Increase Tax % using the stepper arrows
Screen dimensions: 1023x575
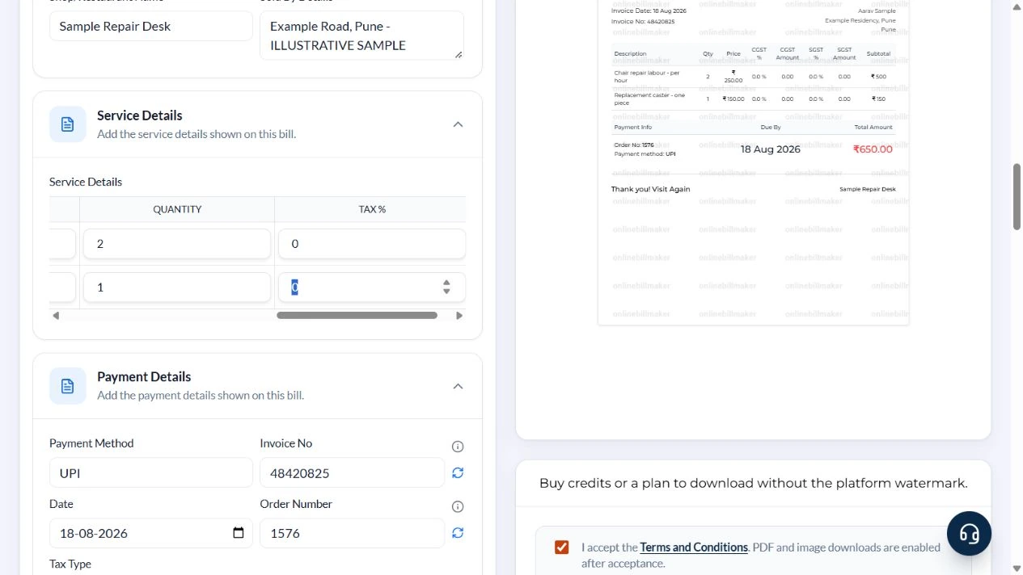pos(446,283)
